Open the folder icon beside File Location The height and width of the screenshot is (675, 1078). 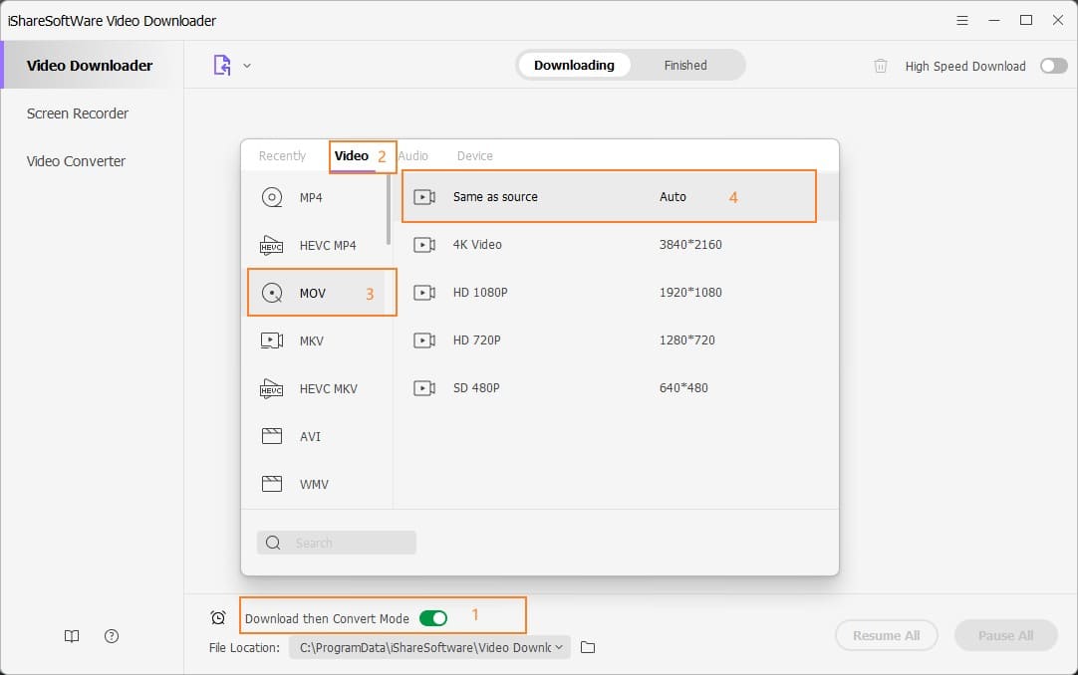588,647
